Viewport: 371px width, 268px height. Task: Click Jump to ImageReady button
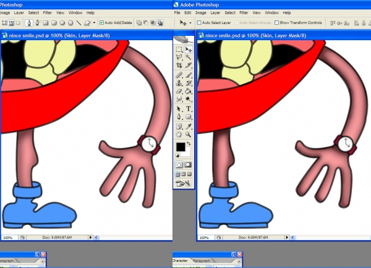click(x=183, y=183)
